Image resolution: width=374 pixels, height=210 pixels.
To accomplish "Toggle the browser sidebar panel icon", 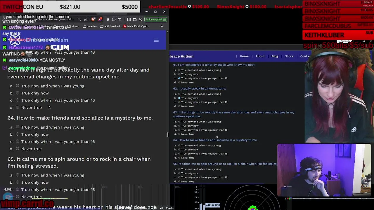I will pos(129,20).
